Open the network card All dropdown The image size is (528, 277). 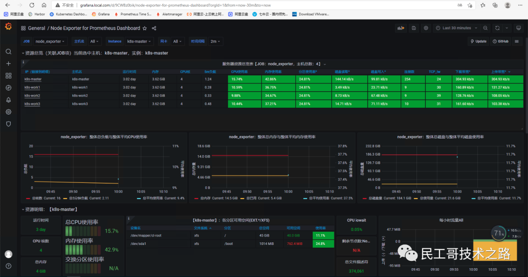point(177,41)
